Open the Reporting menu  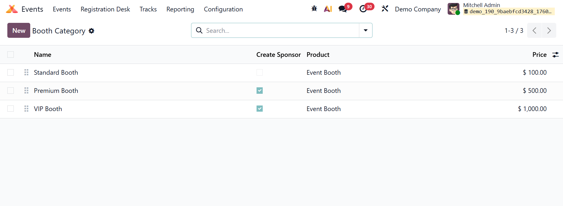[x=180, y=9]
